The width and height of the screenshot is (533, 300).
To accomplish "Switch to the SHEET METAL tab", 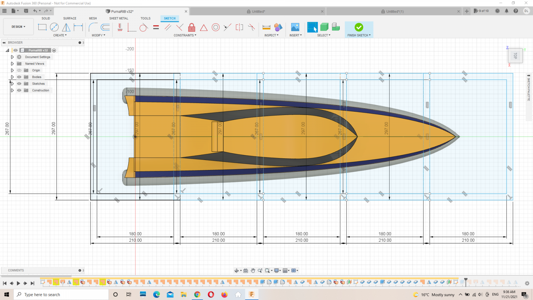I will click(119, 18).
